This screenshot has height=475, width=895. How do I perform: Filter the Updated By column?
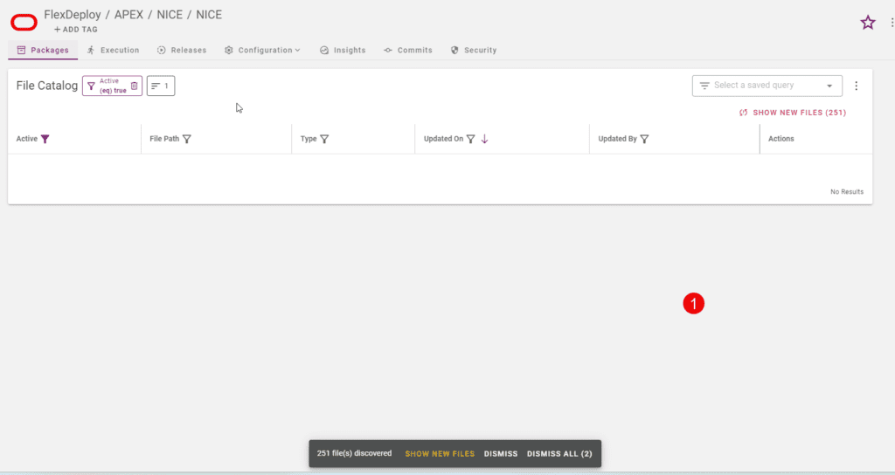(x=644, y=139)
